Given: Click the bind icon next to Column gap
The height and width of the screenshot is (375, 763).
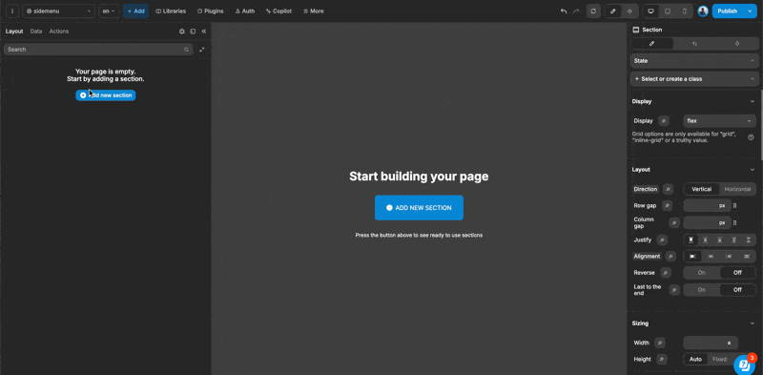Looking at the screenshot, I should (x=674, y=222).
